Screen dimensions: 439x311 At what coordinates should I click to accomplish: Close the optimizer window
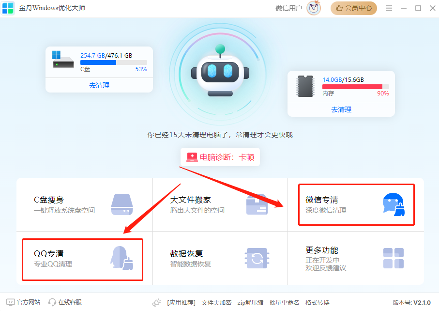coord(433,8)
